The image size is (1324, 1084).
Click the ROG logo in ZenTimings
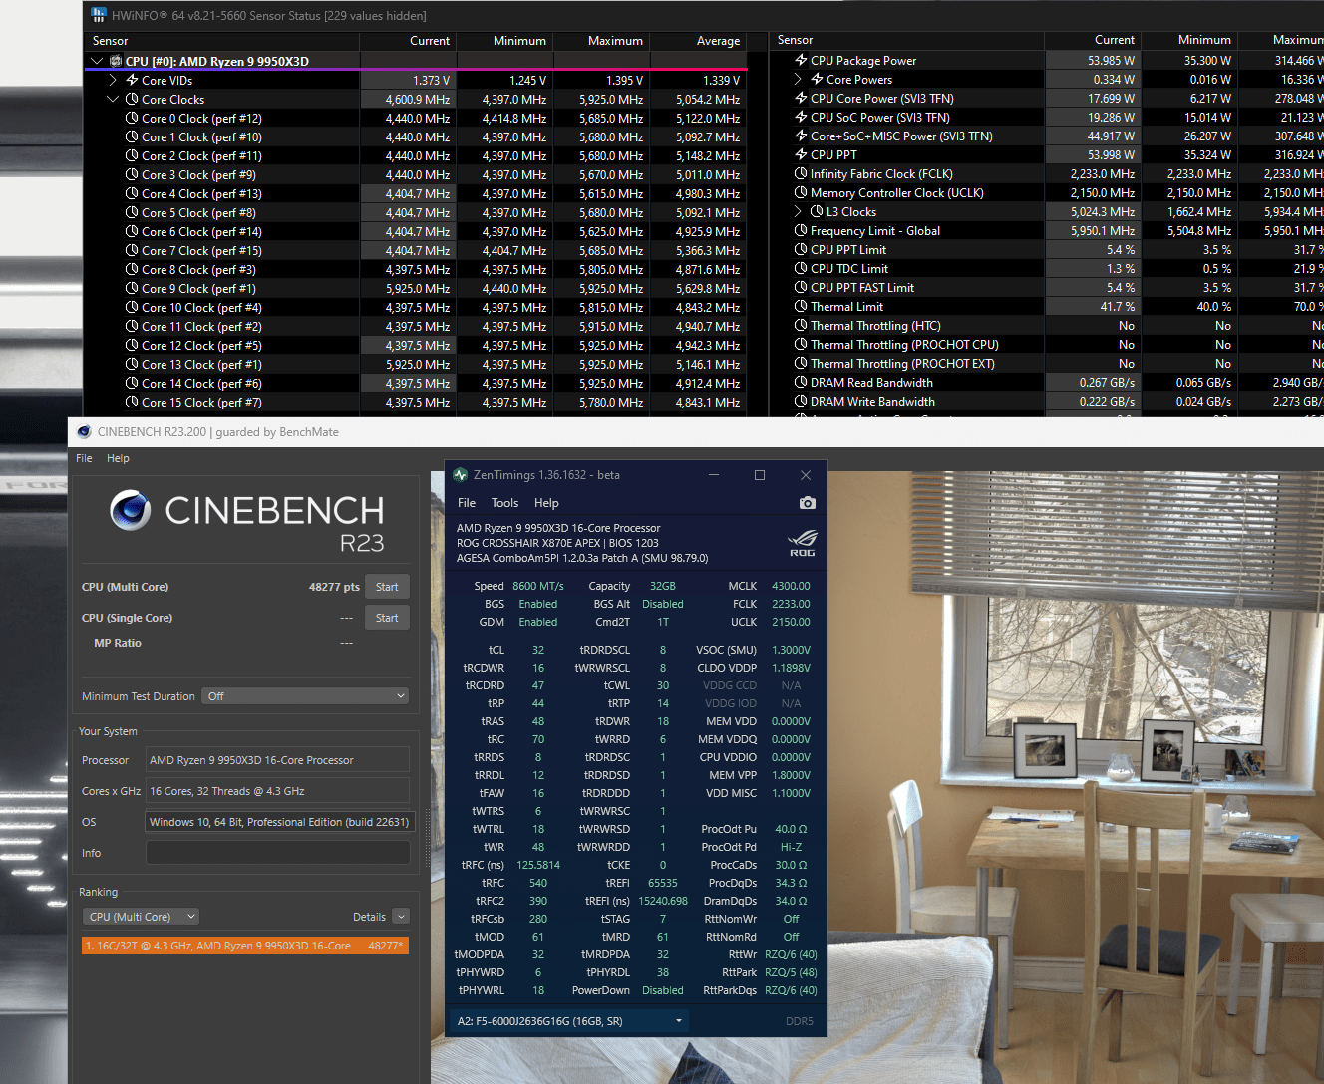[803, 544]
